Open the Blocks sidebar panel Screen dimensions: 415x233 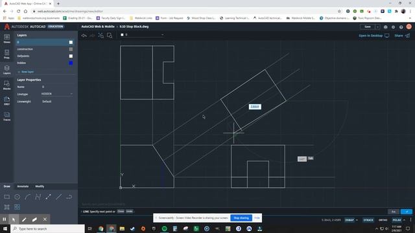7,85
